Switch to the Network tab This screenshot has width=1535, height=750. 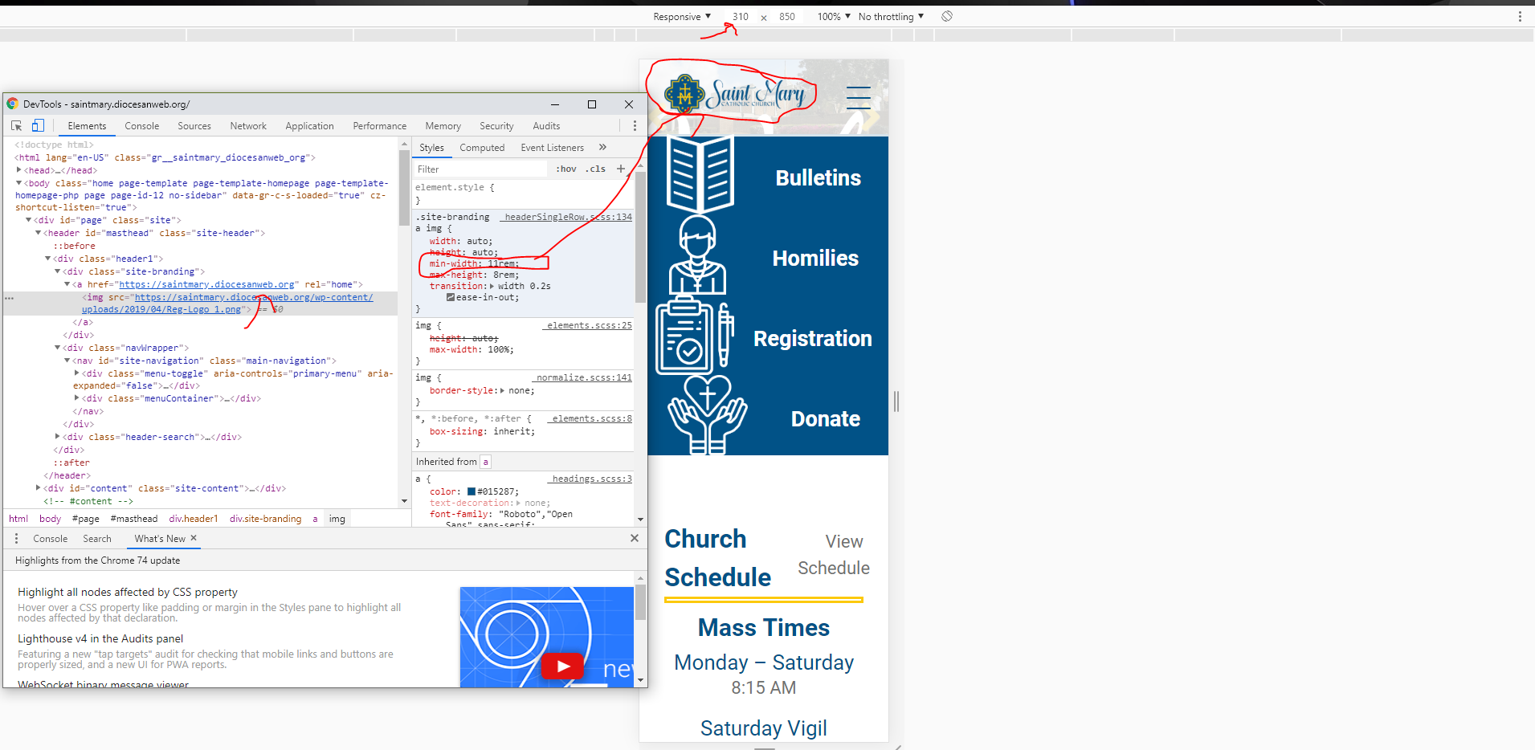tap(248, 126)
